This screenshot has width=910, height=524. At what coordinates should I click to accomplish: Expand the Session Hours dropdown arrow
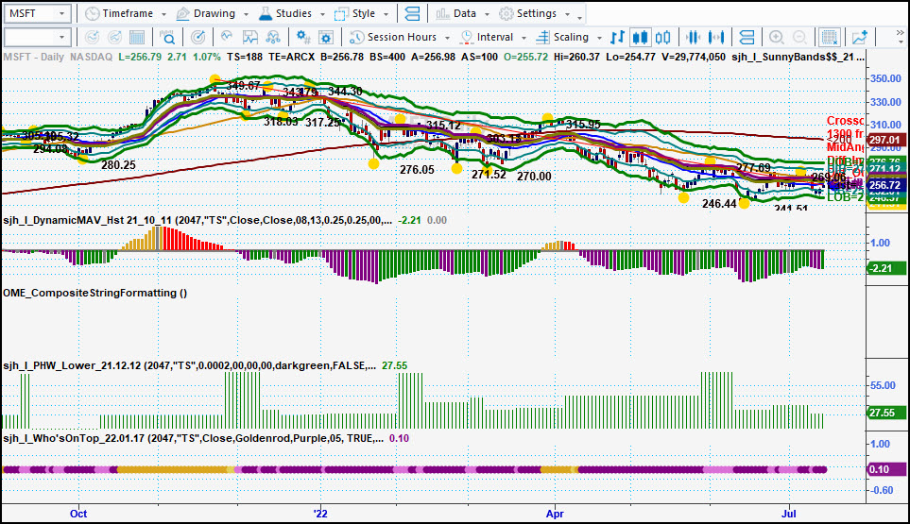(448, 38)
